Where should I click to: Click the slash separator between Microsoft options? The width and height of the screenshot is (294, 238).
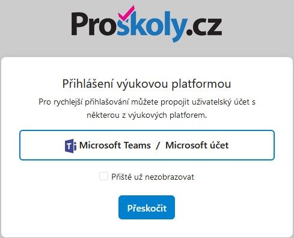[x=158, y=145]
